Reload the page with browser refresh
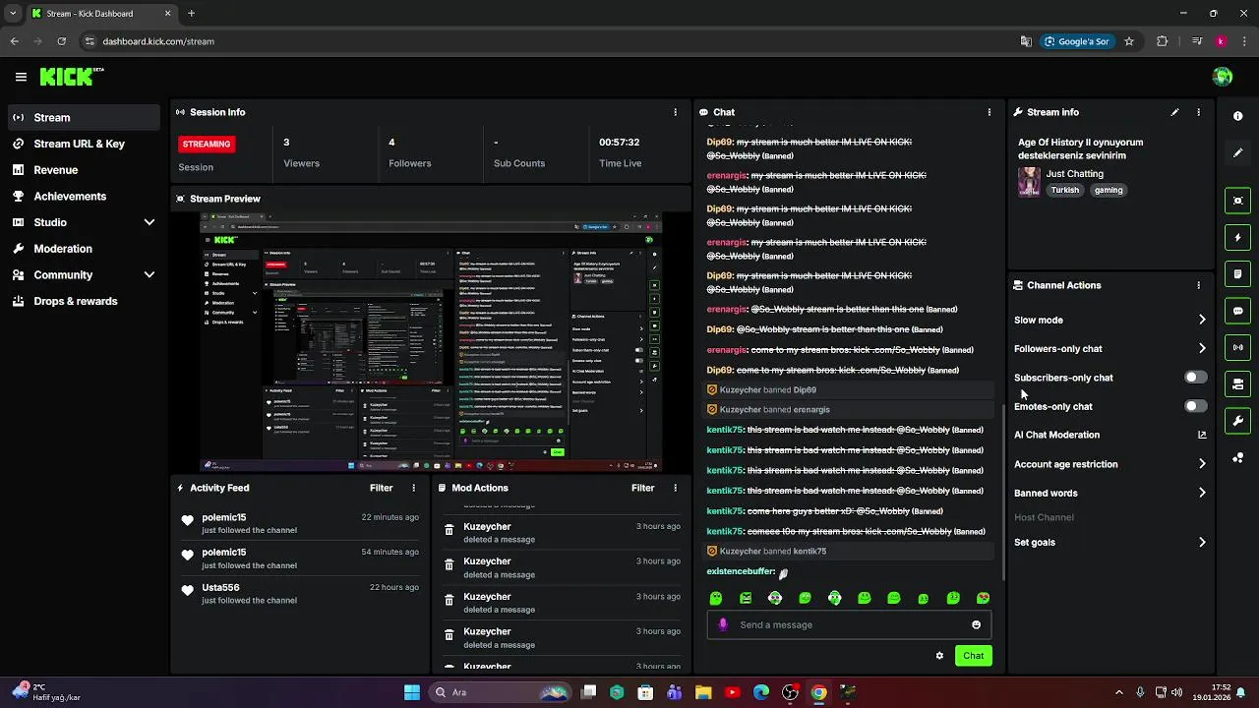Viewport: 1259px width, 708px height. [x=61, y=41]
